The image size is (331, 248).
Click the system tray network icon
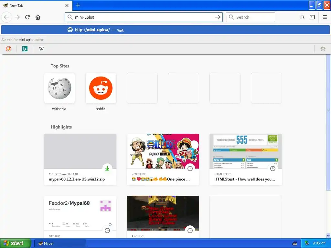coord(307,243)
